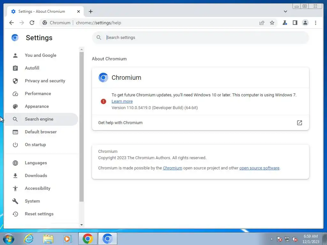Click the Learn more link
The height and width of the screenshot is (245, 327).
[122, 101]
